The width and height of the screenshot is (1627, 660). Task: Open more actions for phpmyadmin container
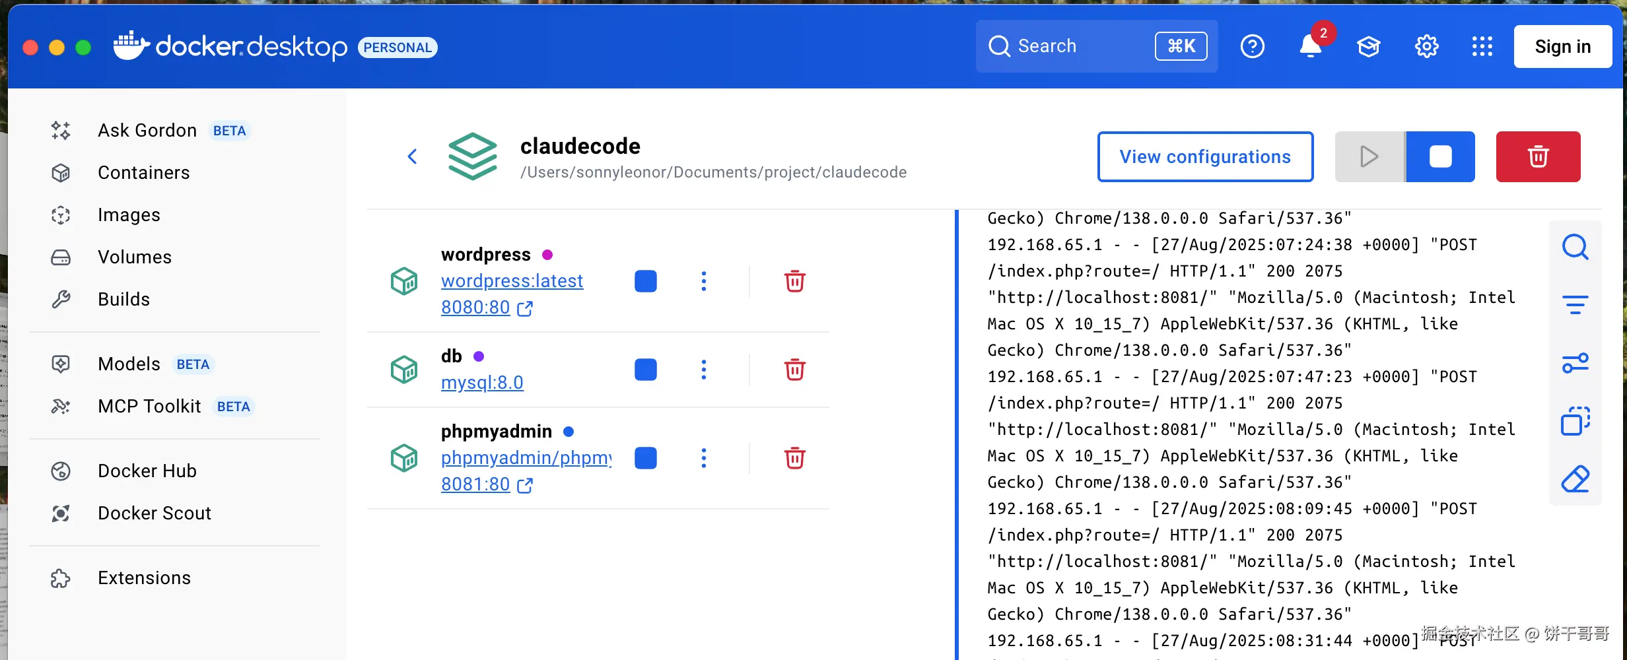704,458
